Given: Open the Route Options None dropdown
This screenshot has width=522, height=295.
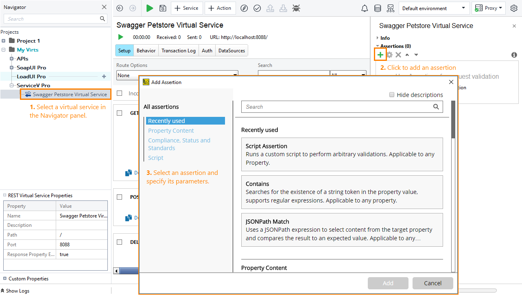Looking at the screenshot, I should (x=177, y=75).
